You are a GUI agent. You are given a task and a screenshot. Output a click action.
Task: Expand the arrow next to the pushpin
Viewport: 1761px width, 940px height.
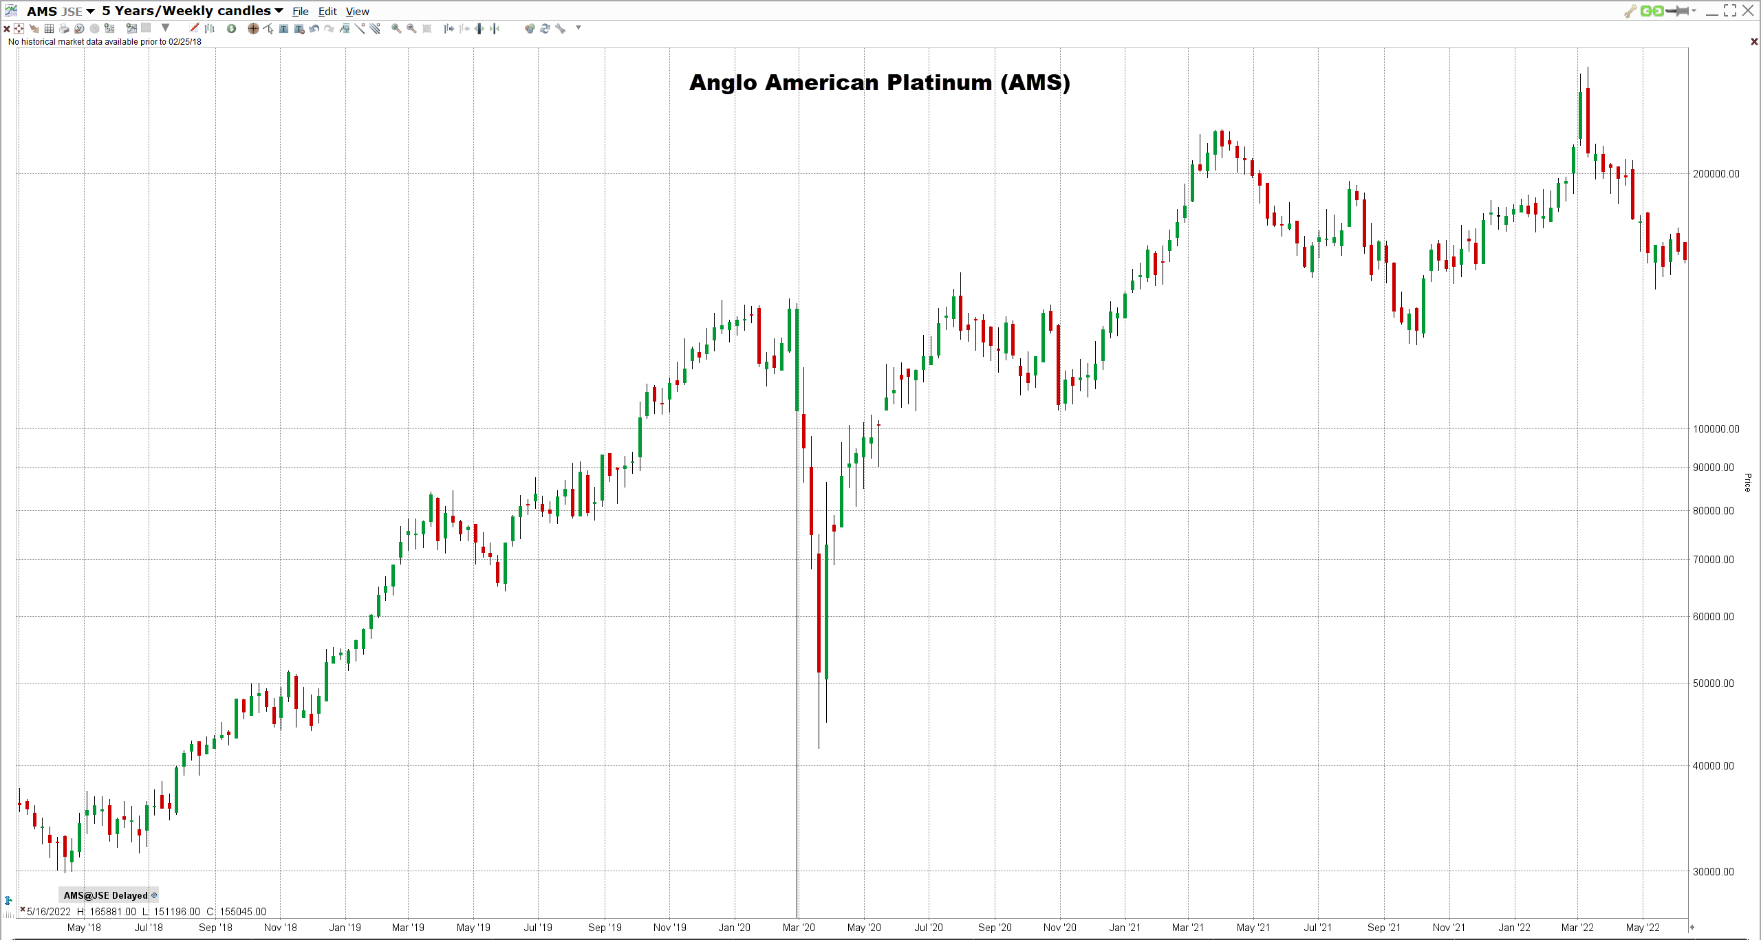tap(1694, 10)
